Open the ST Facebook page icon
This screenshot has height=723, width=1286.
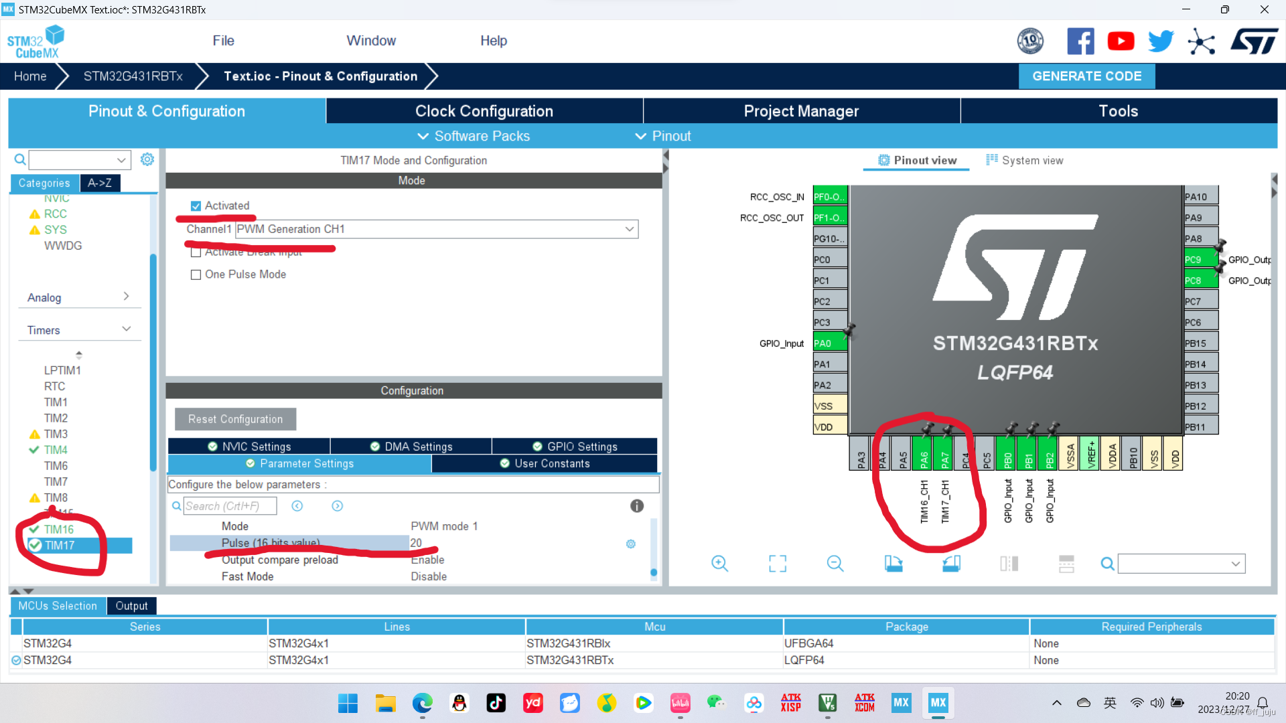1080,42
